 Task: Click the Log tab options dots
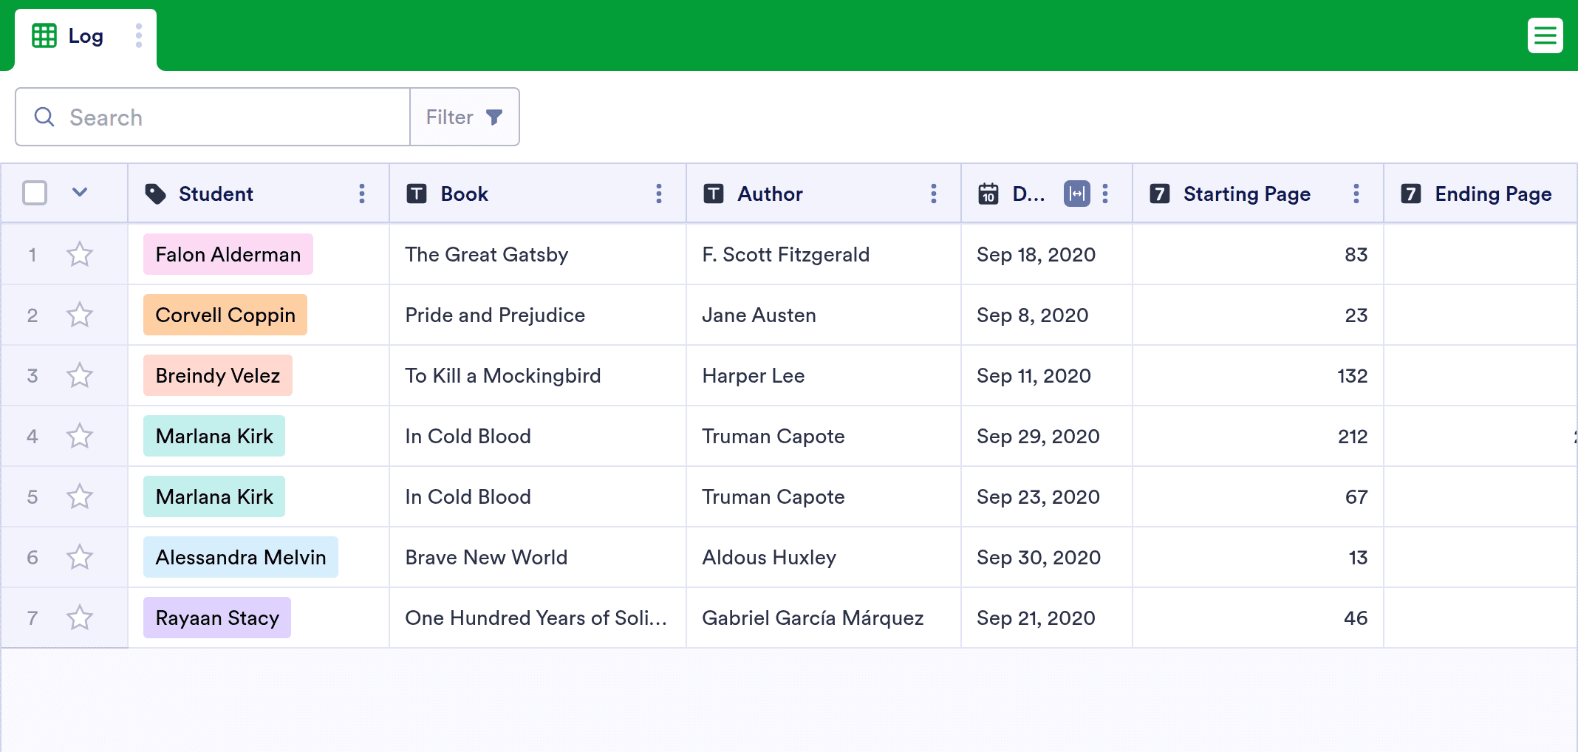pyautogui.click(x=139, y=35)
